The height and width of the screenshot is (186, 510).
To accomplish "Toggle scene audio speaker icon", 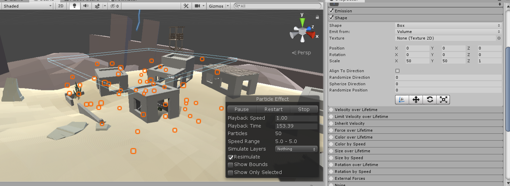I will 86,6.
